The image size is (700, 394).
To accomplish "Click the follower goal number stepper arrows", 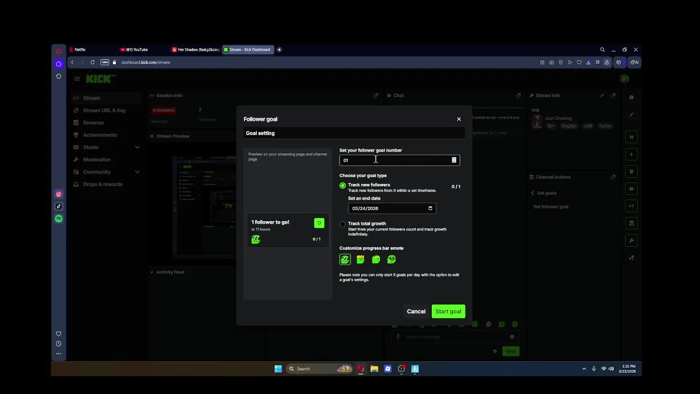I will (x=454, y=160).
